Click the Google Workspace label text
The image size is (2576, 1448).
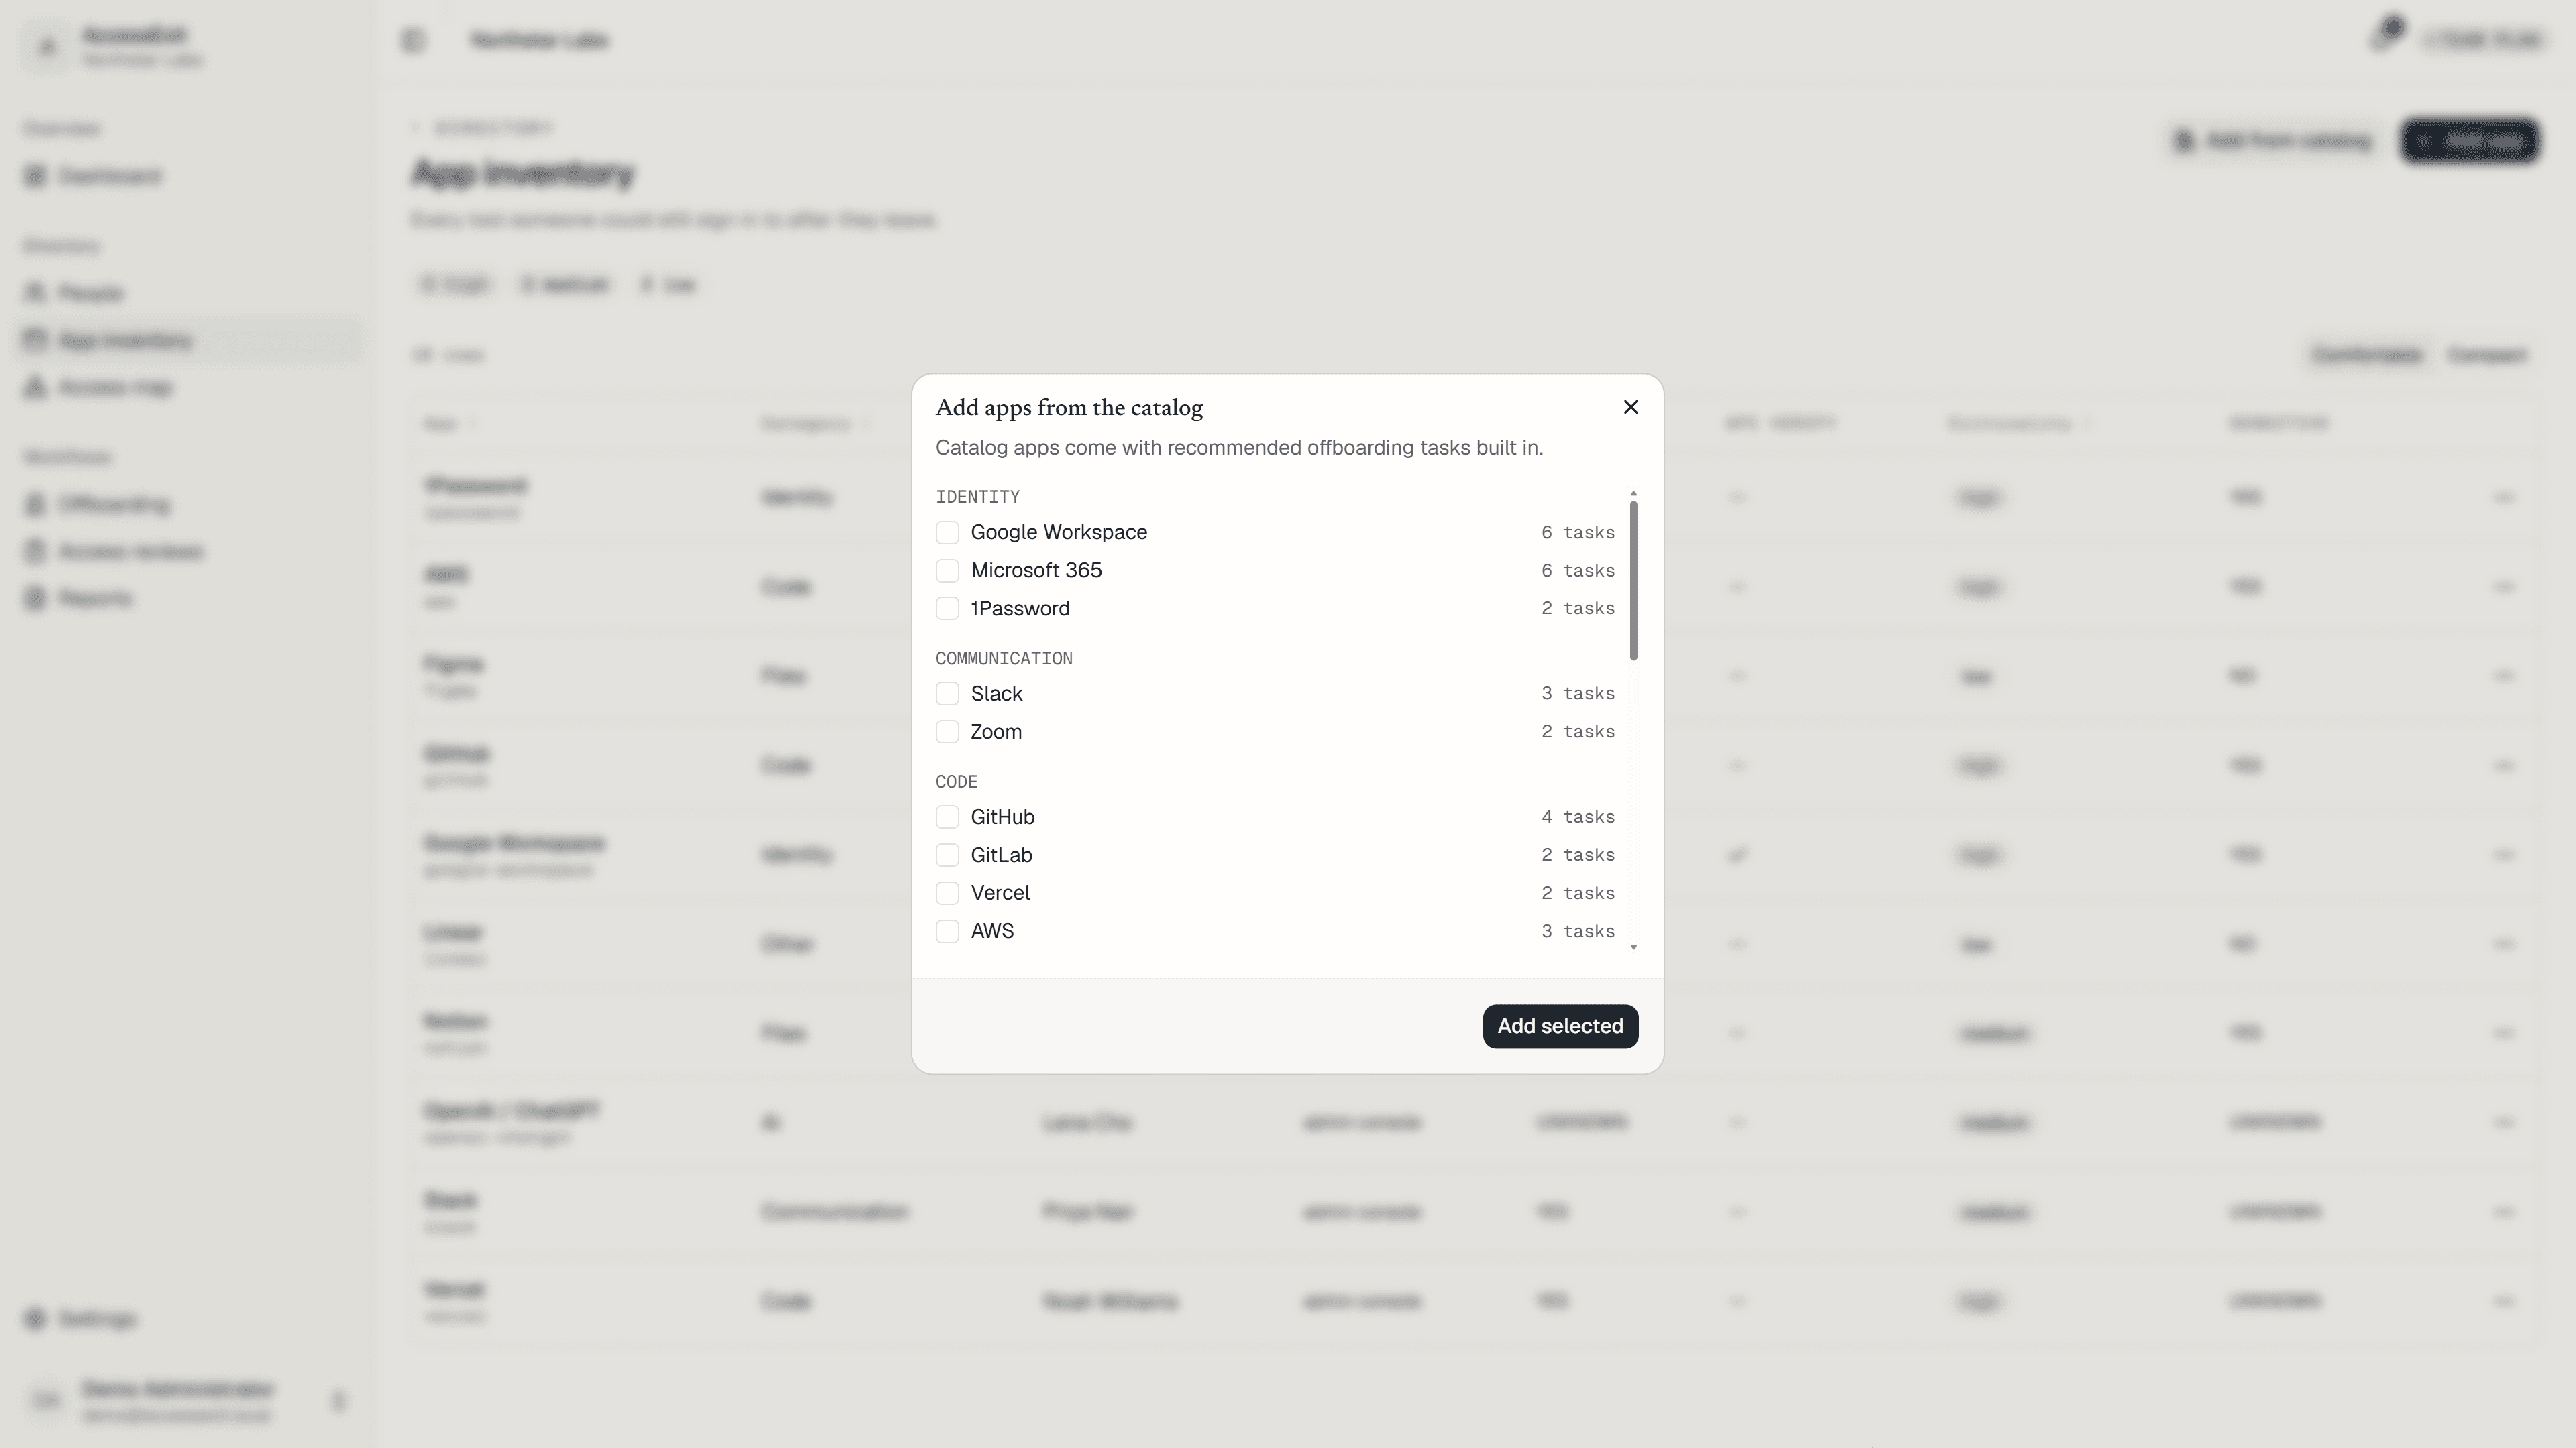[x=1059, y=533]
